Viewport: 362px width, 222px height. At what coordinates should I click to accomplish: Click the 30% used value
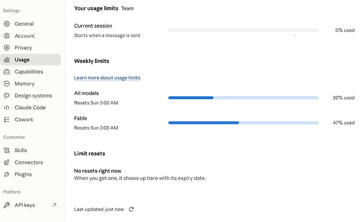click(344, 98)
